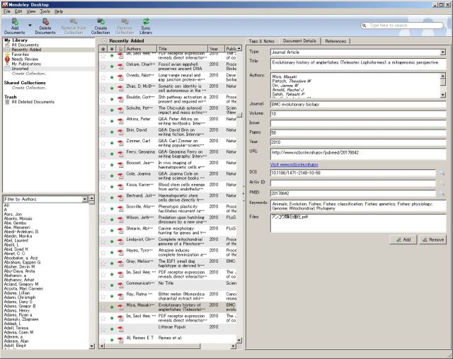Open the View menu
Viewport: 453px width, 359px height.
pyautogui.click(x=31, y=11)
